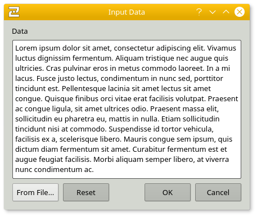Close the Input Data dialog

click(x=240, y=12)
